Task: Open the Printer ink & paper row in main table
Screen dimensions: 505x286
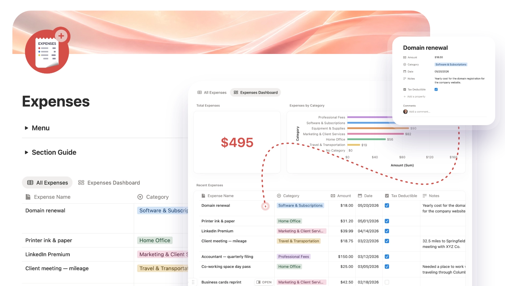Action: [49, 240]
